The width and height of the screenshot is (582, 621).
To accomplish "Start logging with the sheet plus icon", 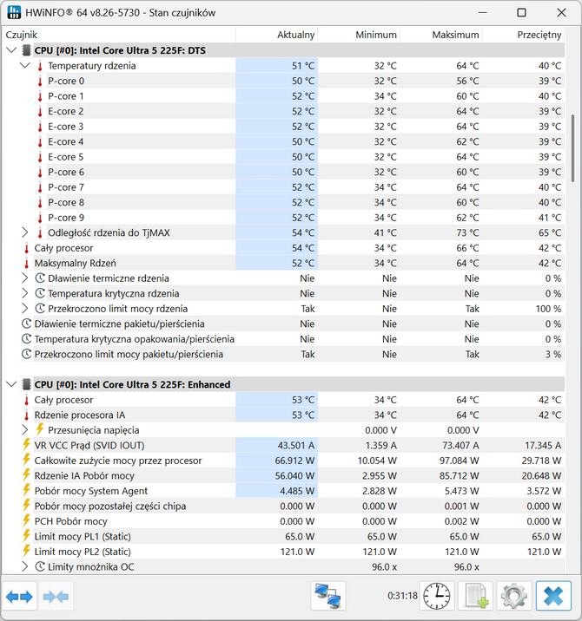I will click(476, 596).
